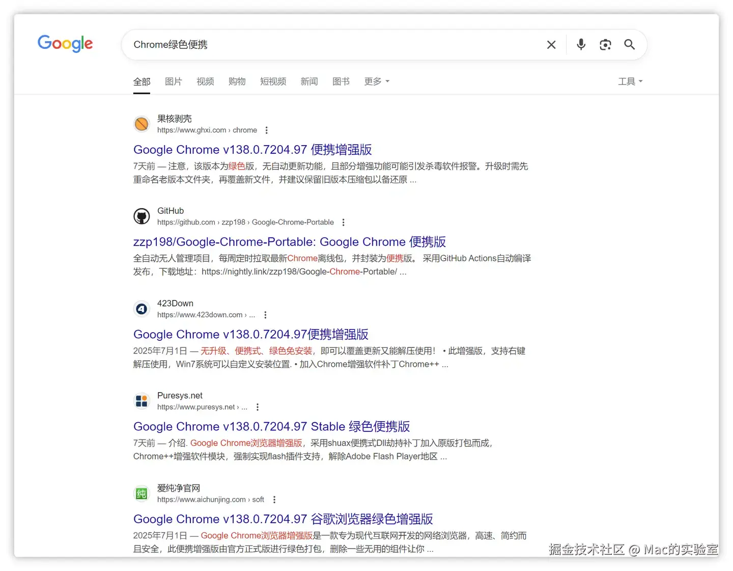This screenshot has height=571, width=733.
Task: Click the GitHub favicon
Action: pyautogui.click(x=142, y=216)
